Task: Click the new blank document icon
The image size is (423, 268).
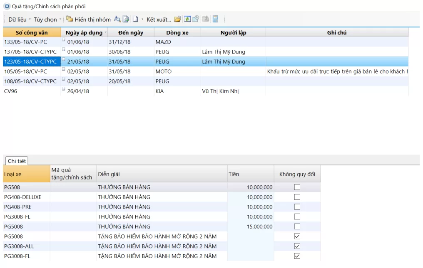Action: pos(135,19)
